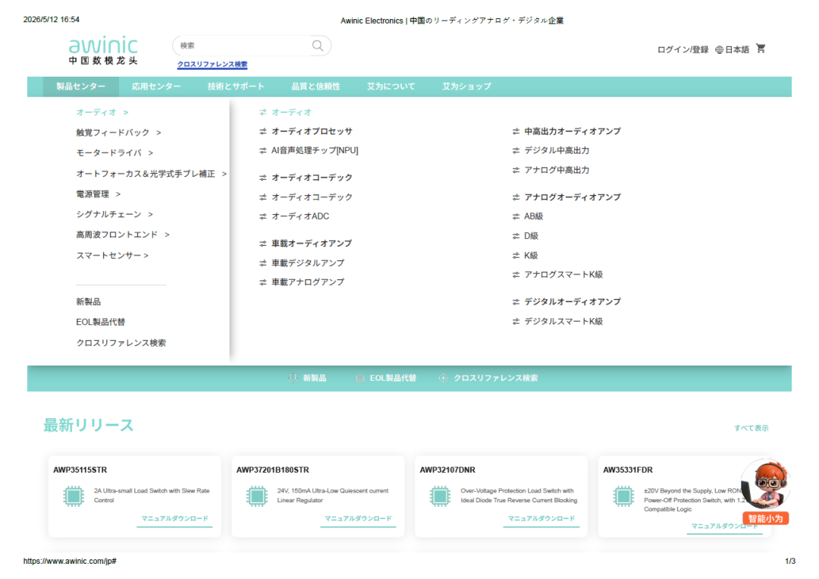Screen dimensions: 819x579
Task: Click the chip icon in AWP35115STR card
Action: (x=74, y=496)
